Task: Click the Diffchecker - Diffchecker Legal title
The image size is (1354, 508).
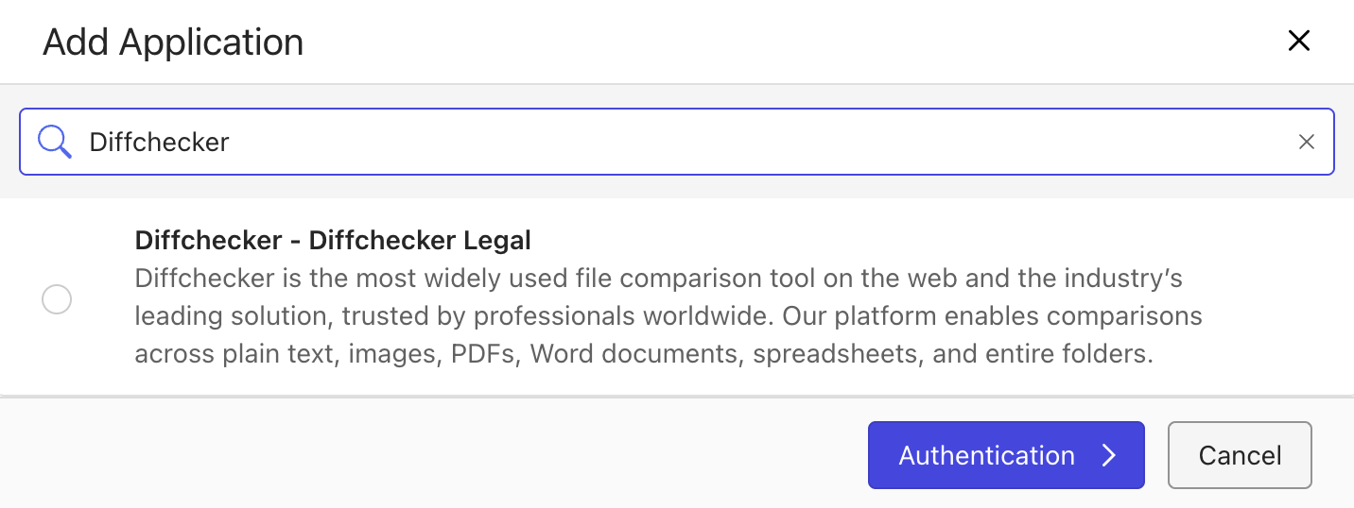Action: coord(333,241)
